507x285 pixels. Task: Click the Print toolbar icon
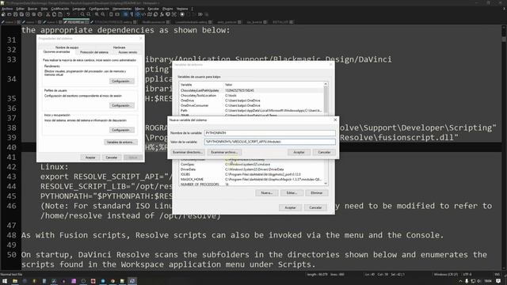(40, 14)
